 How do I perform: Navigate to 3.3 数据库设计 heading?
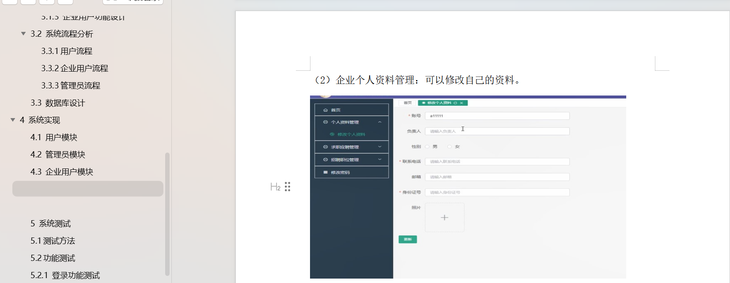coord(58,103)
